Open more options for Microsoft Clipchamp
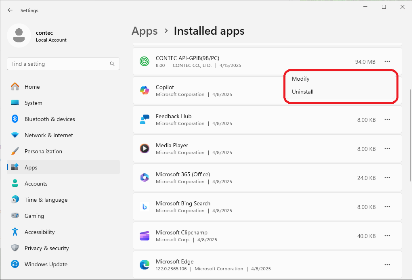413x280 pixels. pyautogui.click(x=387, y=236)
